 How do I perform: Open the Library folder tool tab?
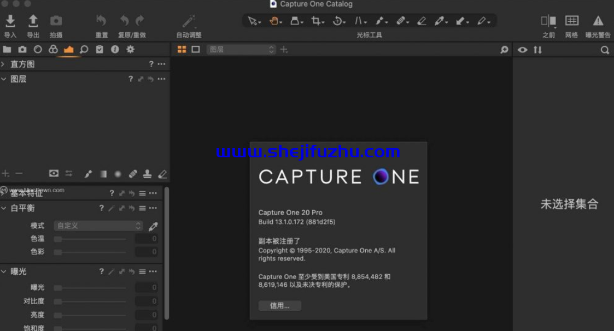7,49
